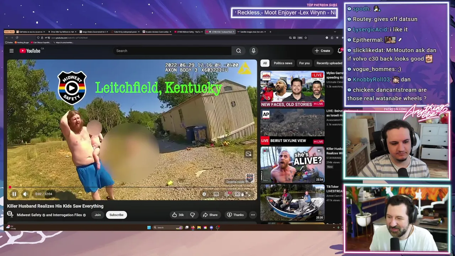Start voice search with the microphone icon

click(253, 51)
